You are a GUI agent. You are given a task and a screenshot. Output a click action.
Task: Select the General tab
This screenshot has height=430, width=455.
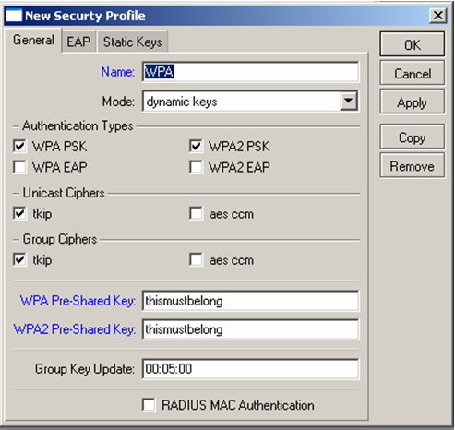pyautogui.click(x=33, y=41)
